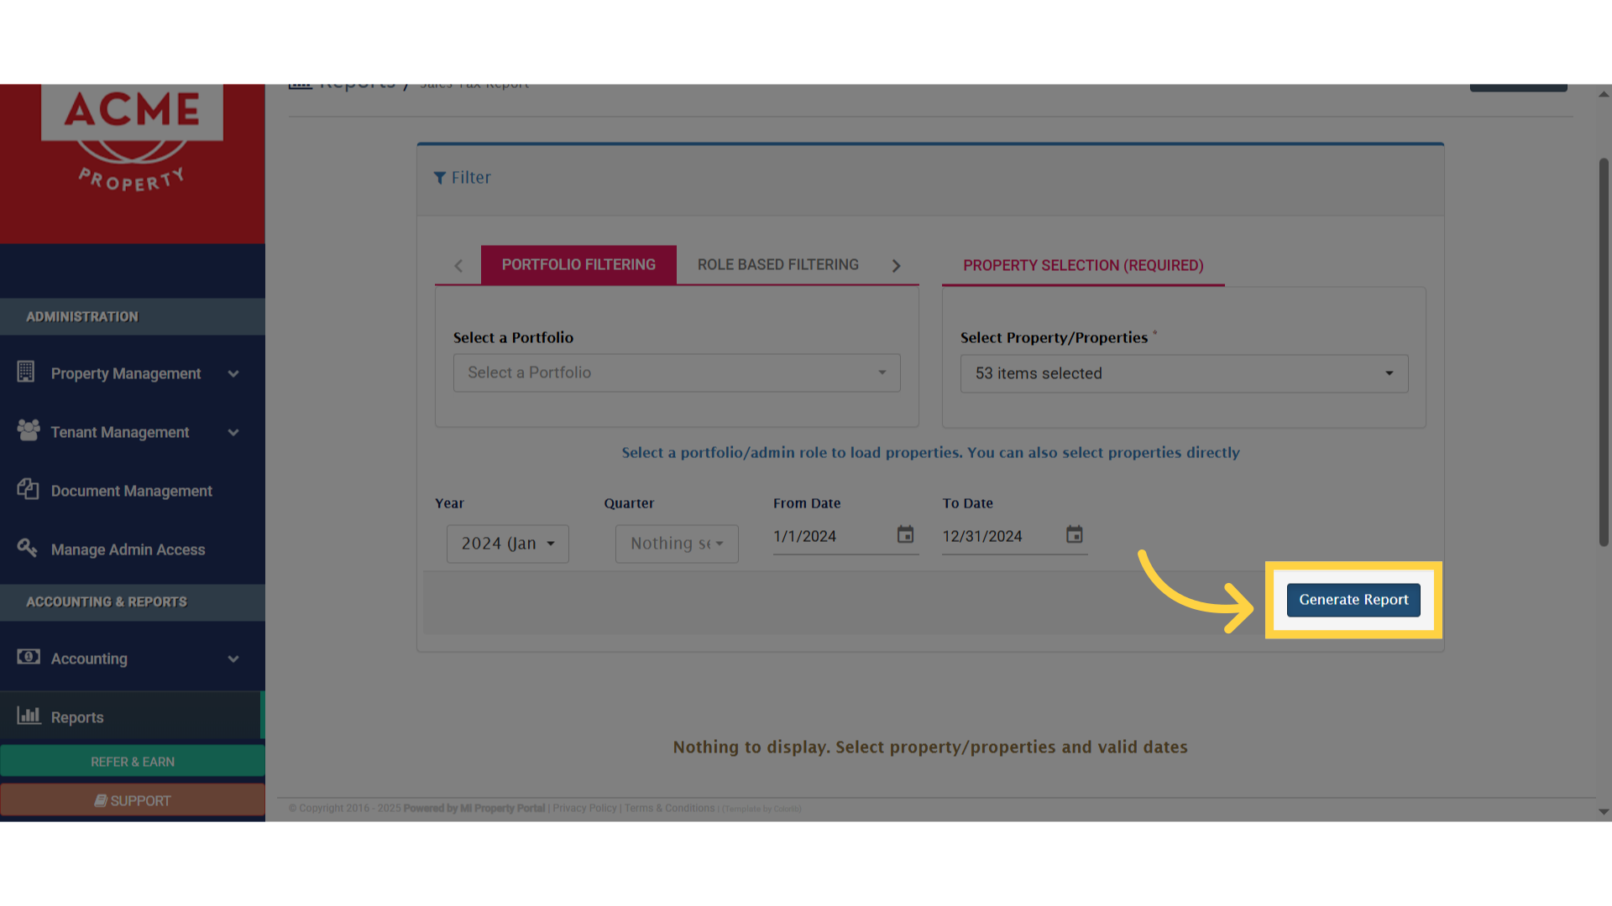Click the left arrow of filter tabs
Screen dimensions: 1612x906
(x=458, y=266)
